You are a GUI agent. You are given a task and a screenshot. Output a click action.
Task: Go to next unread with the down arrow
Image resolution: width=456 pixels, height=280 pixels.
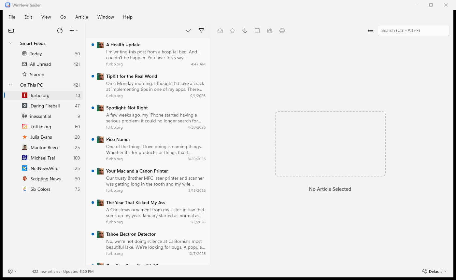coord(245,31)
